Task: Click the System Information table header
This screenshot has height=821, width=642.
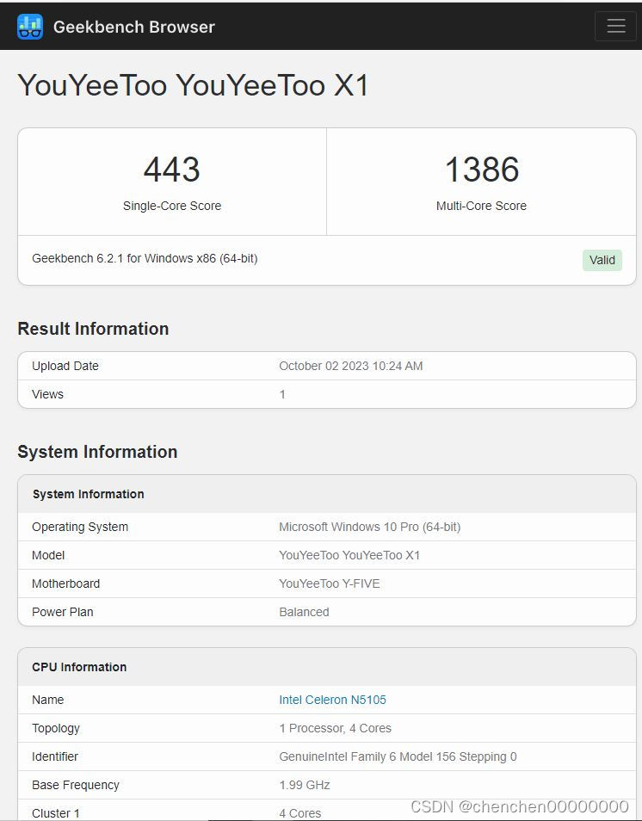Action: tap(88, 494)
